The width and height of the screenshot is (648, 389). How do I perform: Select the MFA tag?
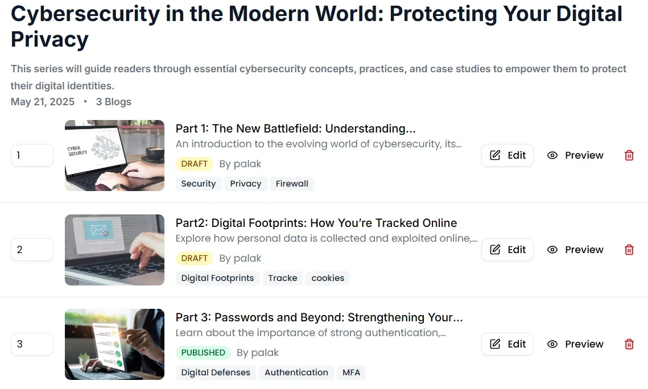(x=352, y=373)
